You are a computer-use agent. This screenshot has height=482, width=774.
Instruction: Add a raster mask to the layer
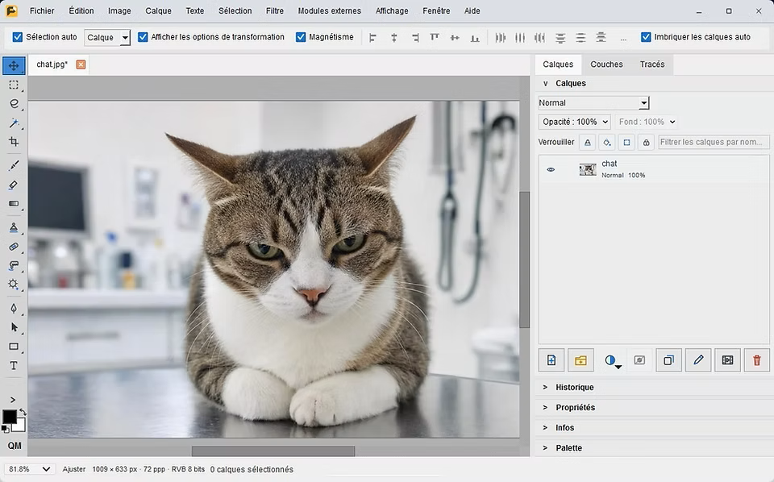(639, 360)
